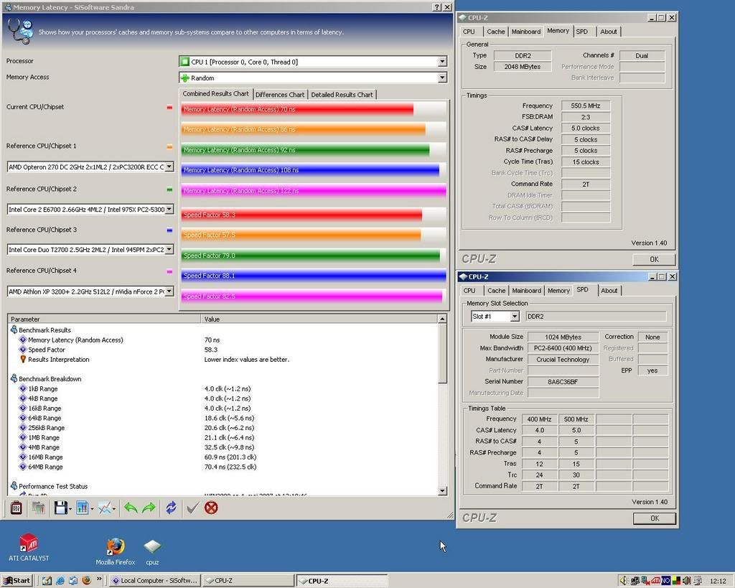Open the Memory Access dropdown
The width and height of the screenshot is (735, 588).
coord(442,78)
